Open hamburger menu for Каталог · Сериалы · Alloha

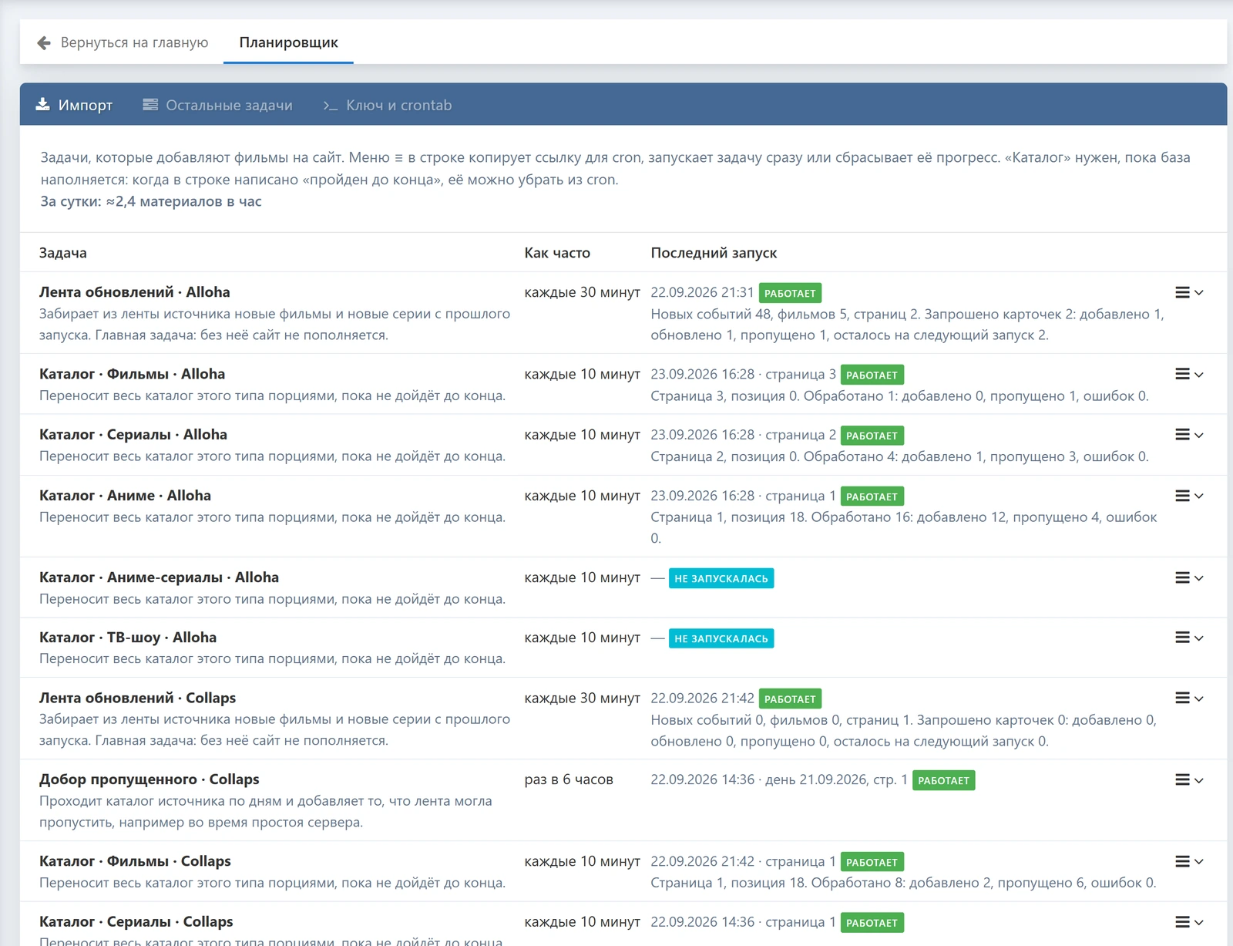1188,435
